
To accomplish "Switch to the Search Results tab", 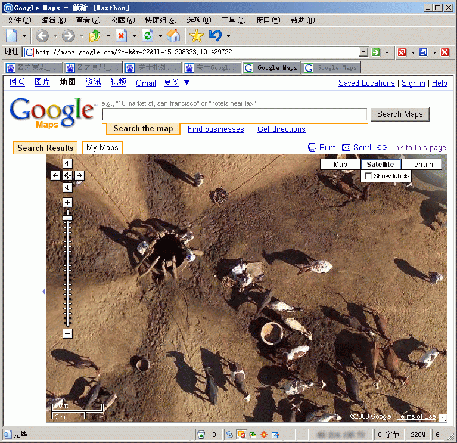I will click(45, 148).
